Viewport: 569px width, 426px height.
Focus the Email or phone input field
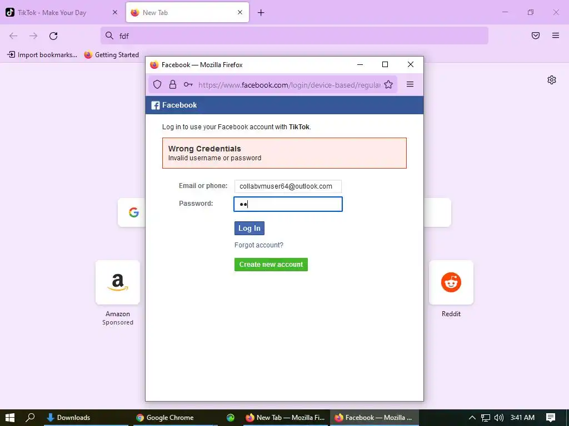[x=288, y=186]
